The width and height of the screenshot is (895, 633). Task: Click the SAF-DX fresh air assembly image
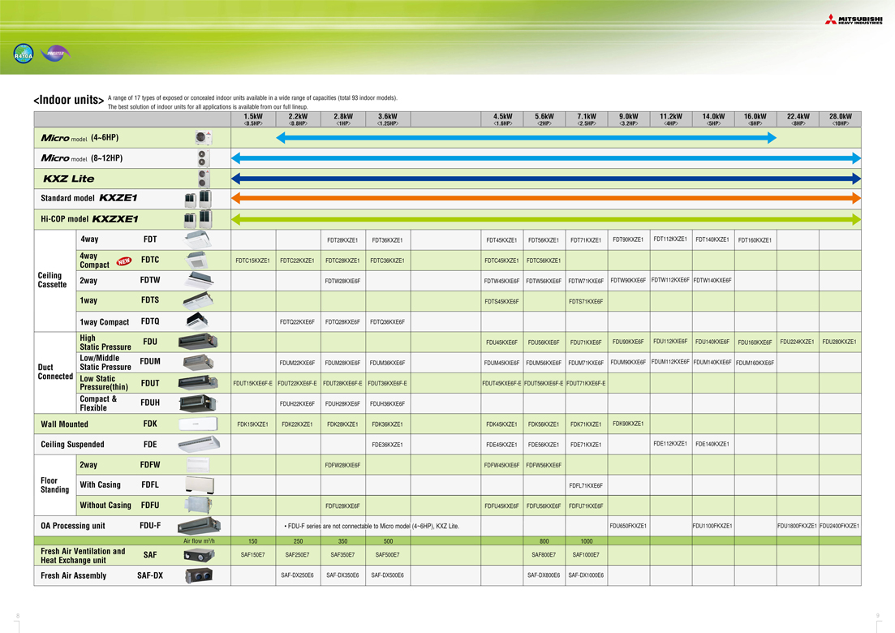tap(198, 575)
